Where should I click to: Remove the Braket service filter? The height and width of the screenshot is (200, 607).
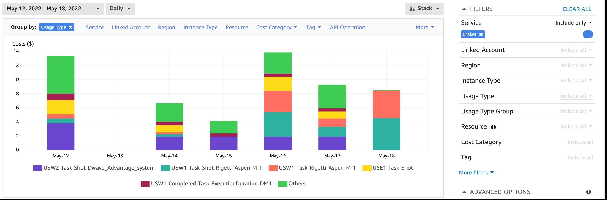[x=481, y=34]
